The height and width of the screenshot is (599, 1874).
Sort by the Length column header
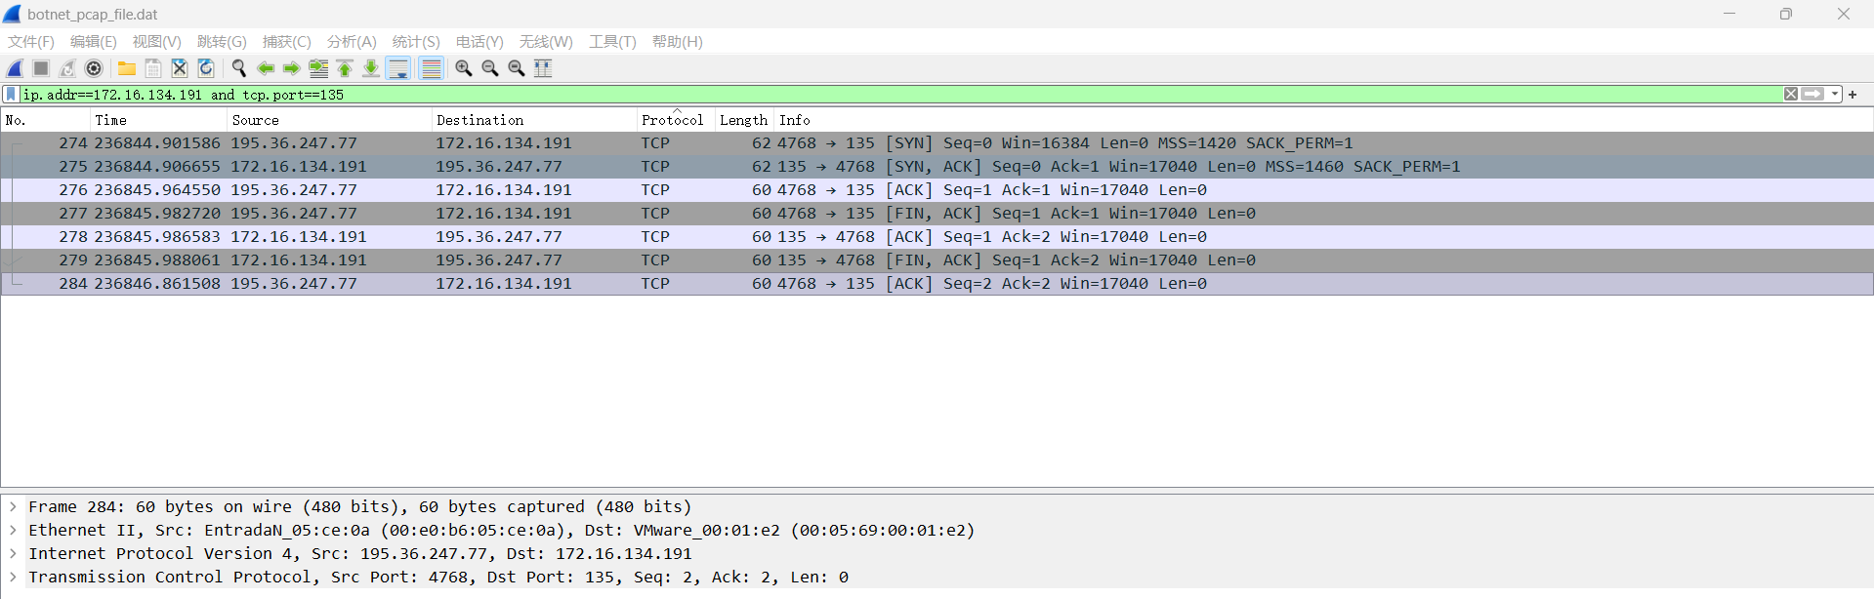click(744, 120)
